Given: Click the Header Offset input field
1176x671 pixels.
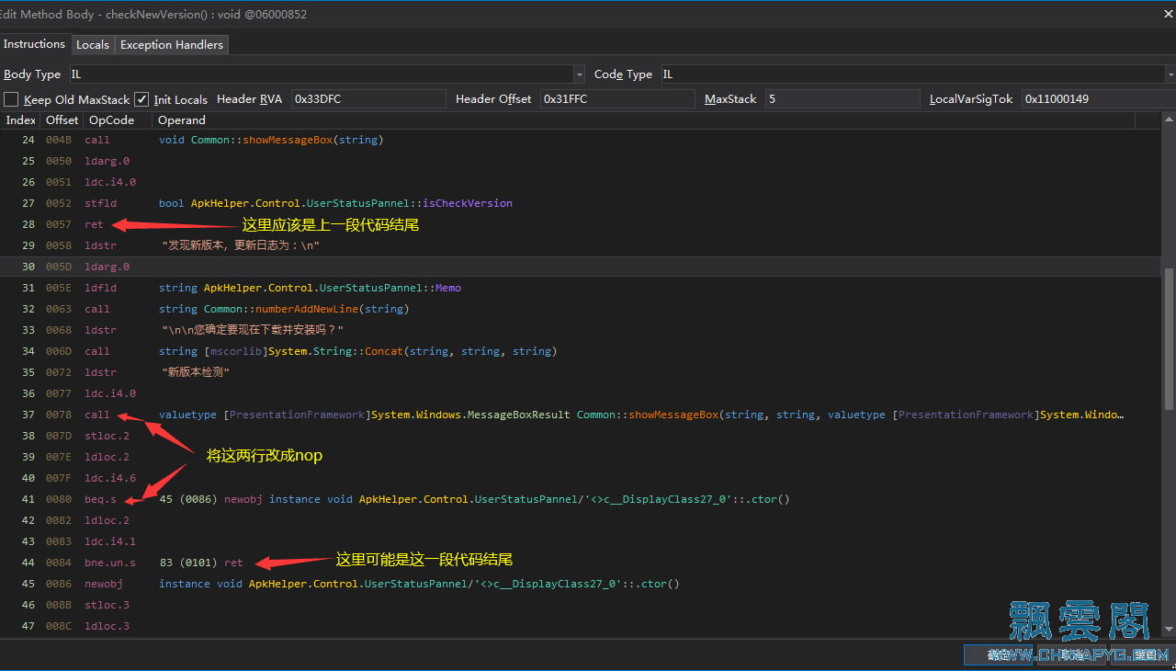Looking at the screenshot, I should coord(617,99).
